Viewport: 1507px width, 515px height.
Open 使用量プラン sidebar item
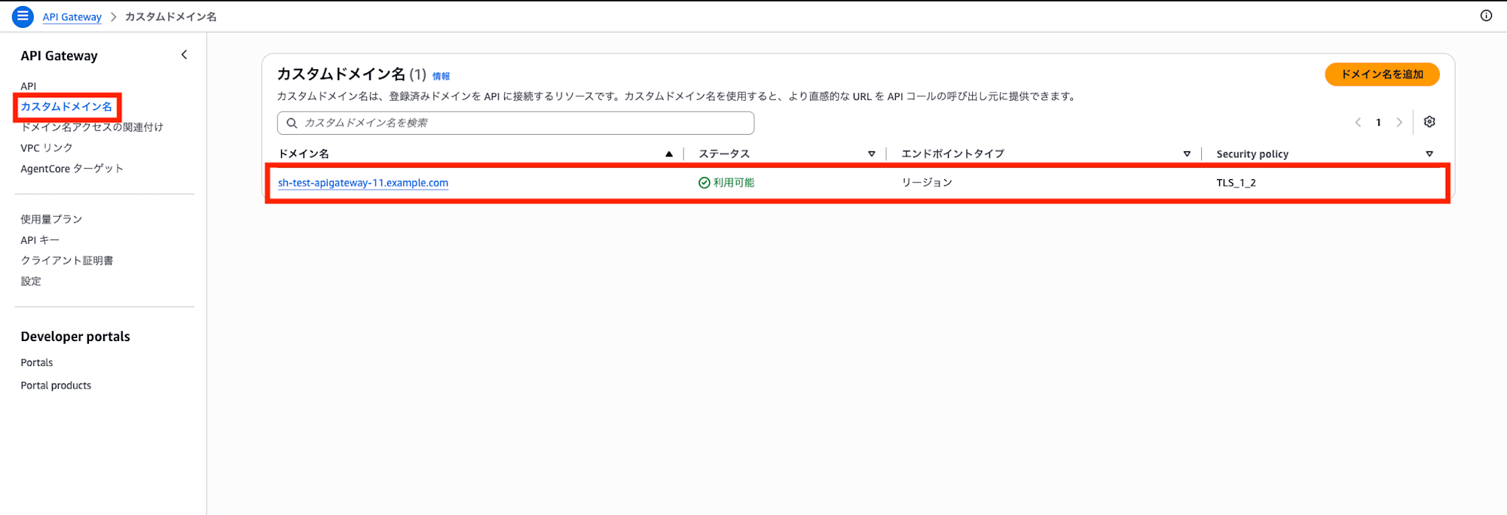point(51,219)
